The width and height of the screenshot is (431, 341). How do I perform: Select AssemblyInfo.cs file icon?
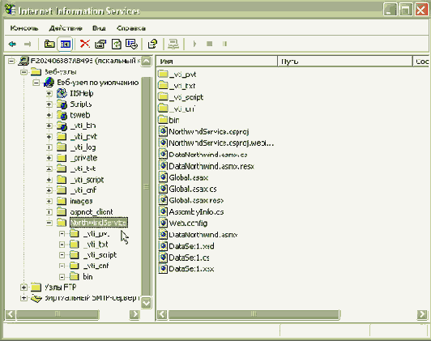pos(163,211)
